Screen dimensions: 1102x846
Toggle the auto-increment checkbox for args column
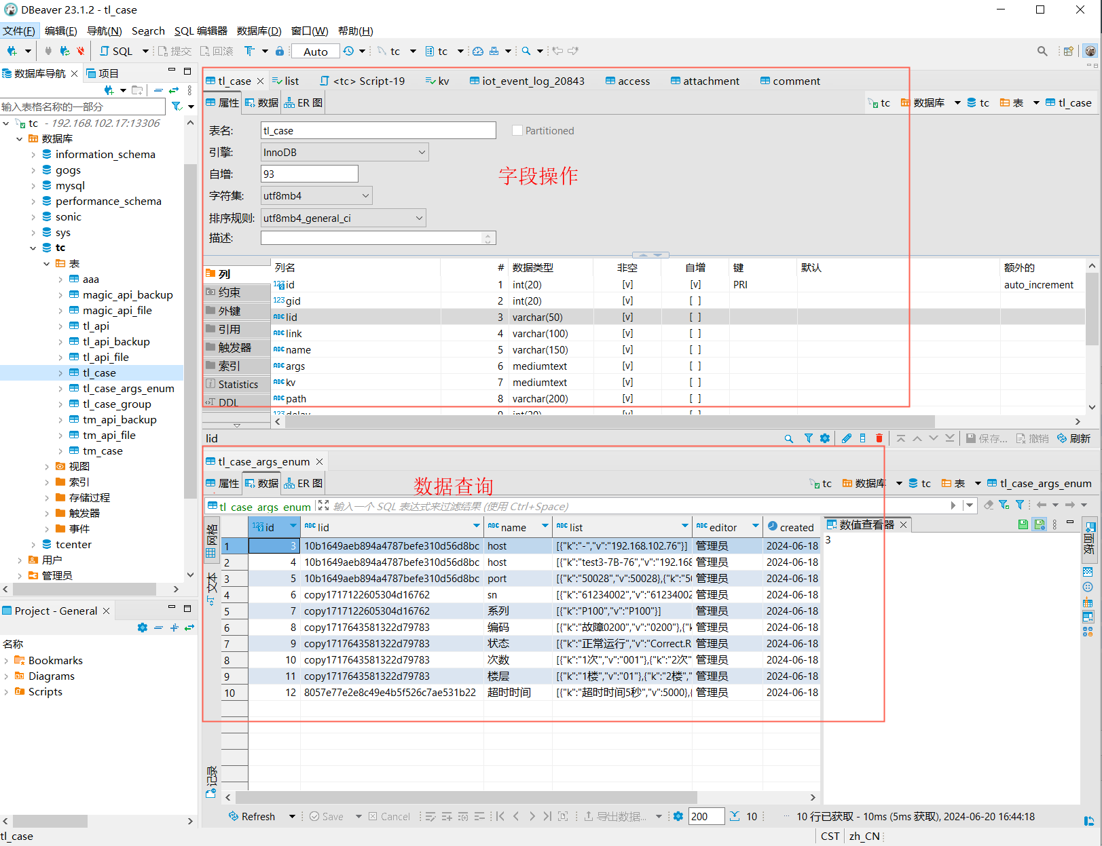pos(695,366)
